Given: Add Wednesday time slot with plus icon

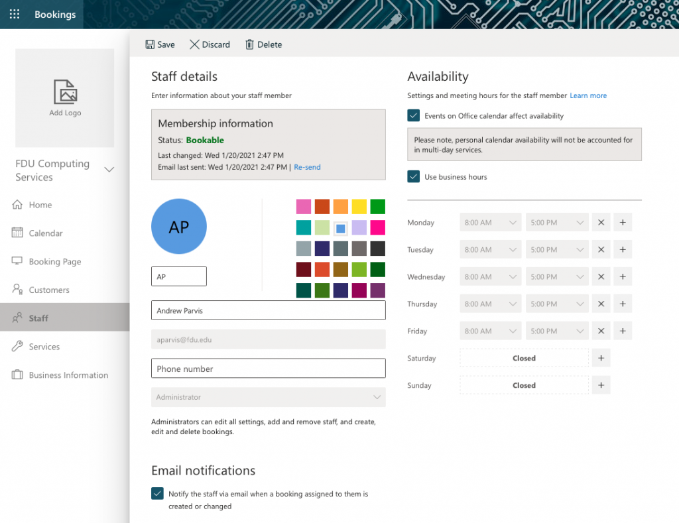Looking at the screenshot, I should 623,276.
